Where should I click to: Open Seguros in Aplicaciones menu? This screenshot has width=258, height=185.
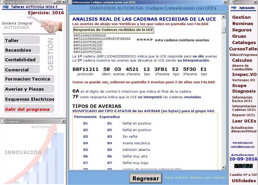(242, 30)
